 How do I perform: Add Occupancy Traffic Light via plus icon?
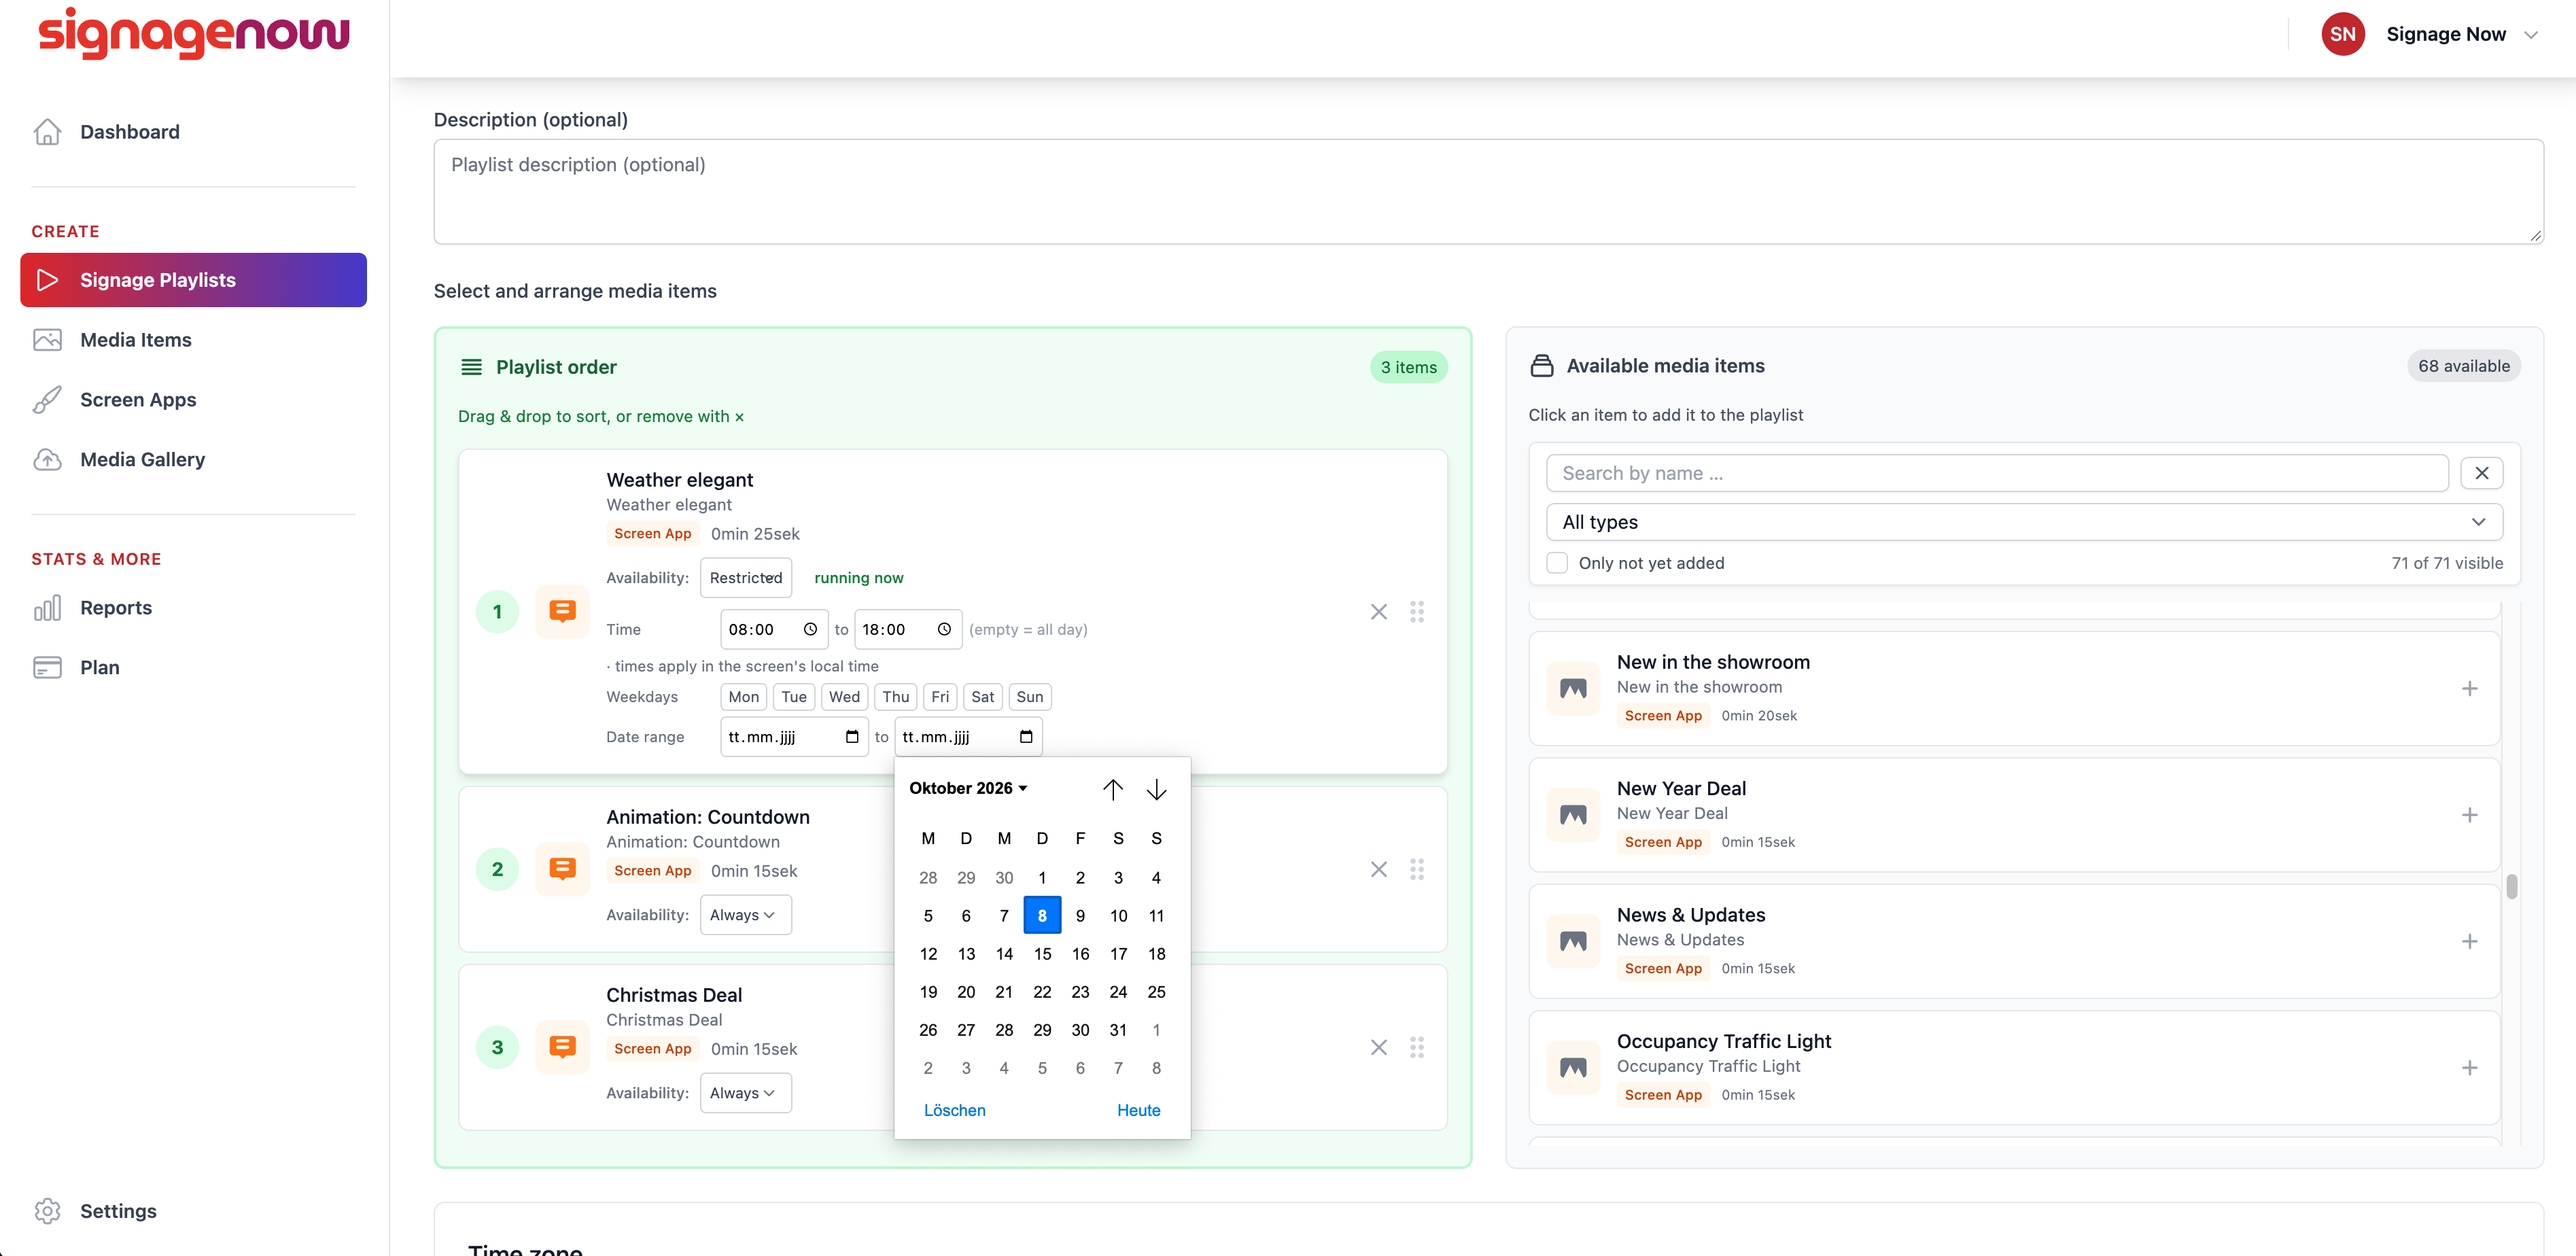[x=2469, y=1067]
